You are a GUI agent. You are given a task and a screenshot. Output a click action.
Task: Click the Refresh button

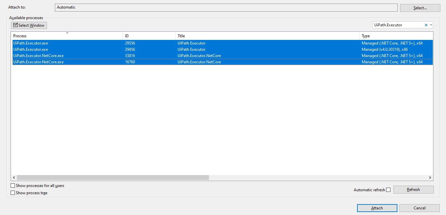413,189
